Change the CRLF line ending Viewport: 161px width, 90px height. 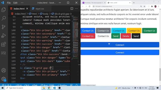(27, 85)
